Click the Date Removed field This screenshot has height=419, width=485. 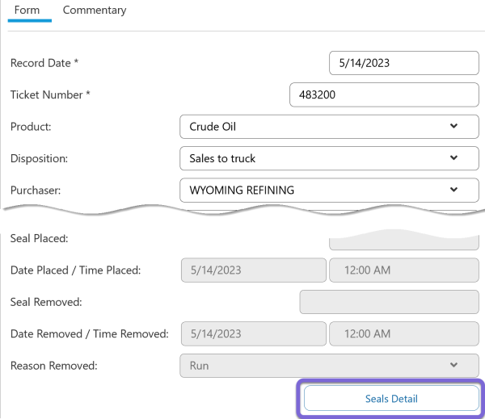click(x=252, y=333)
